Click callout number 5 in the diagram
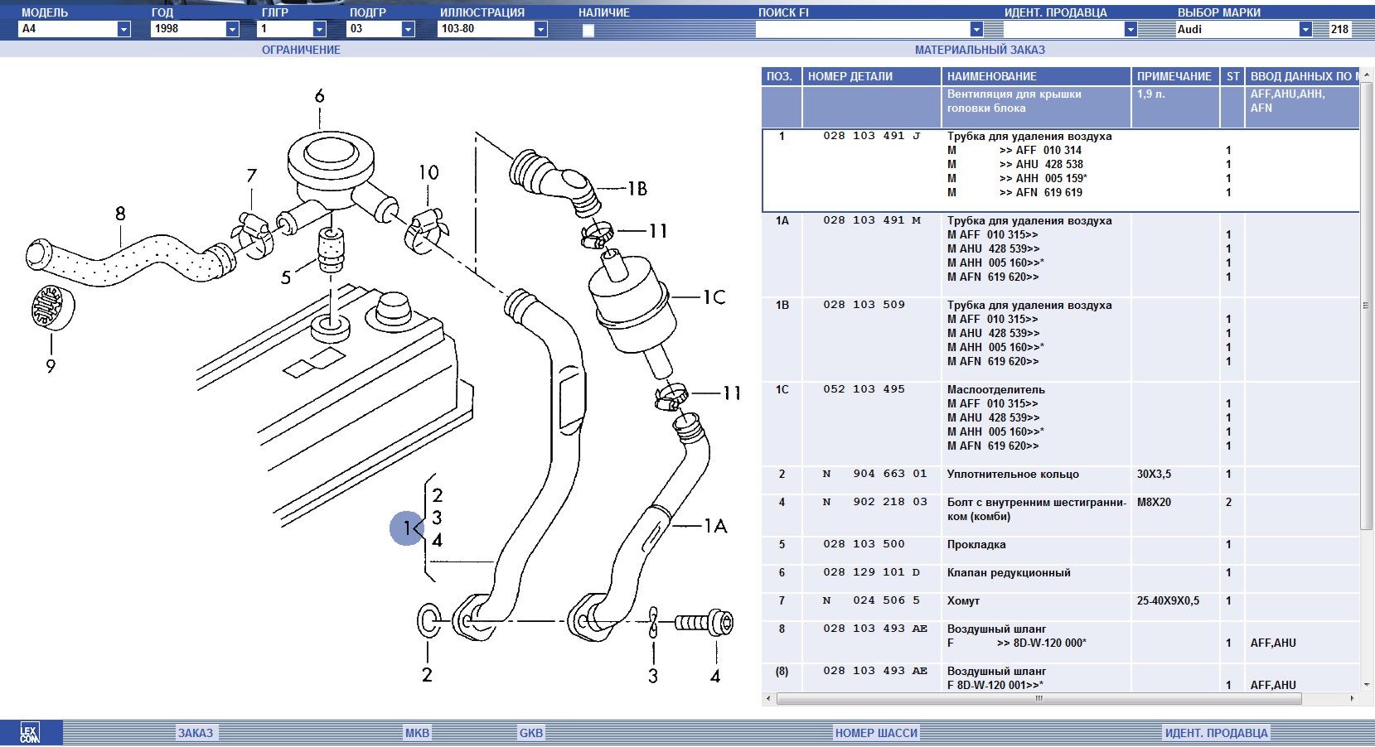 click(286, 277)
